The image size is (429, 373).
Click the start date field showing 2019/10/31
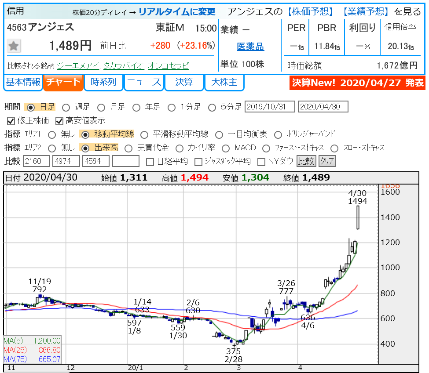point(270,106)
